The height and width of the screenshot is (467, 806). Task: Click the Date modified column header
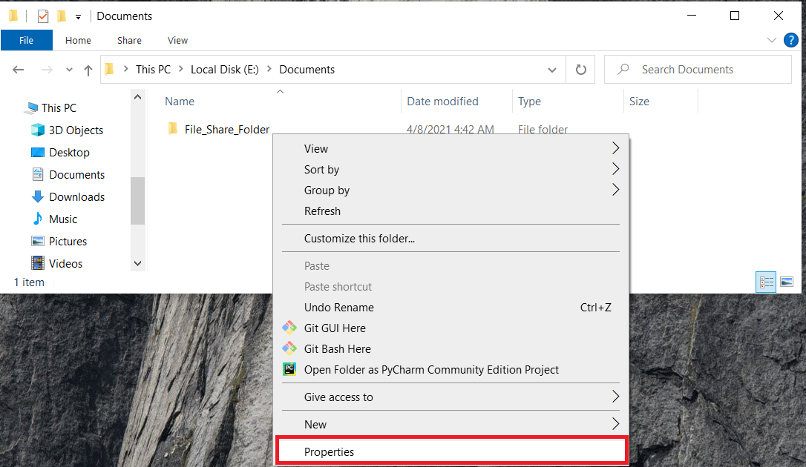pos(442,102)
